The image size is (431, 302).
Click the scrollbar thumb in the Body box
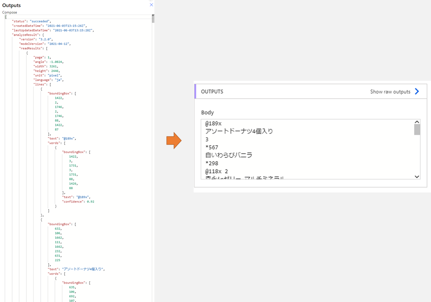coord(416,130)
